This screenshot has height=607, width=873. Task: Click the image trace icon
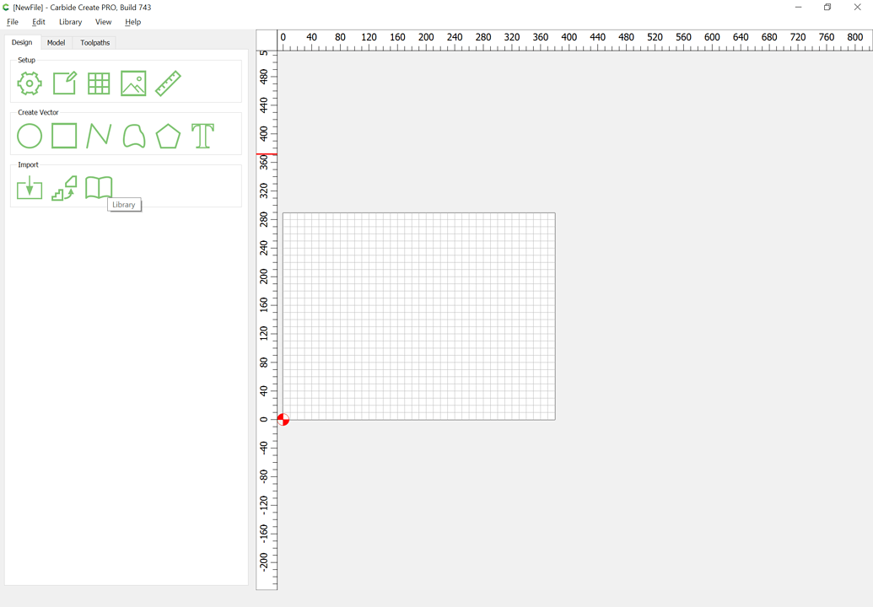click(64, 187)
